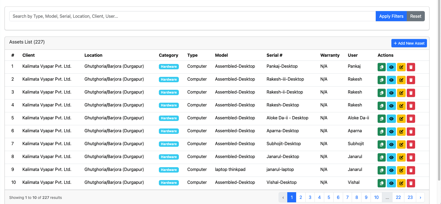Expand hidden pages via ellipsis in pagination
Viewport: 441px width, 204px height.
[x=387, y=198]
